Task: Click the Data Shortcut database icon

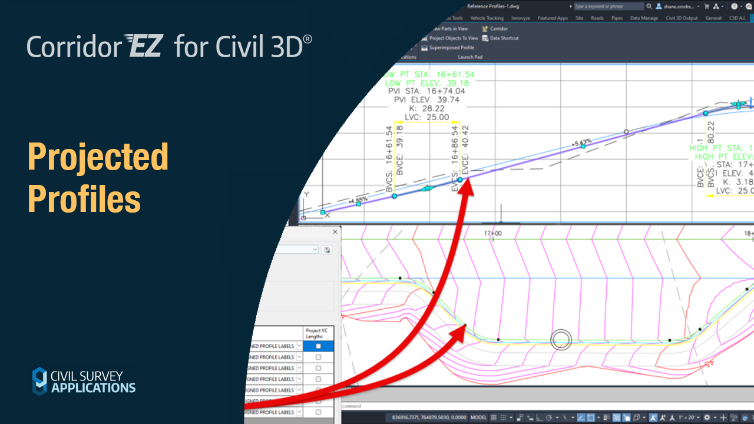Action: (x=485, y=38)
